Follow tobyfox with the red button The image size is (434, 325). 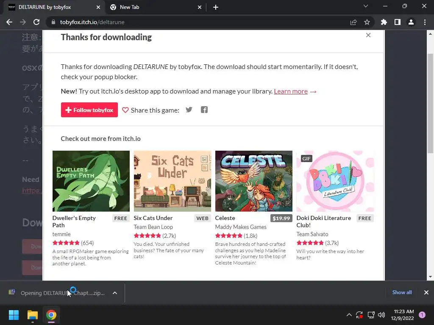(x=89, y=110)
